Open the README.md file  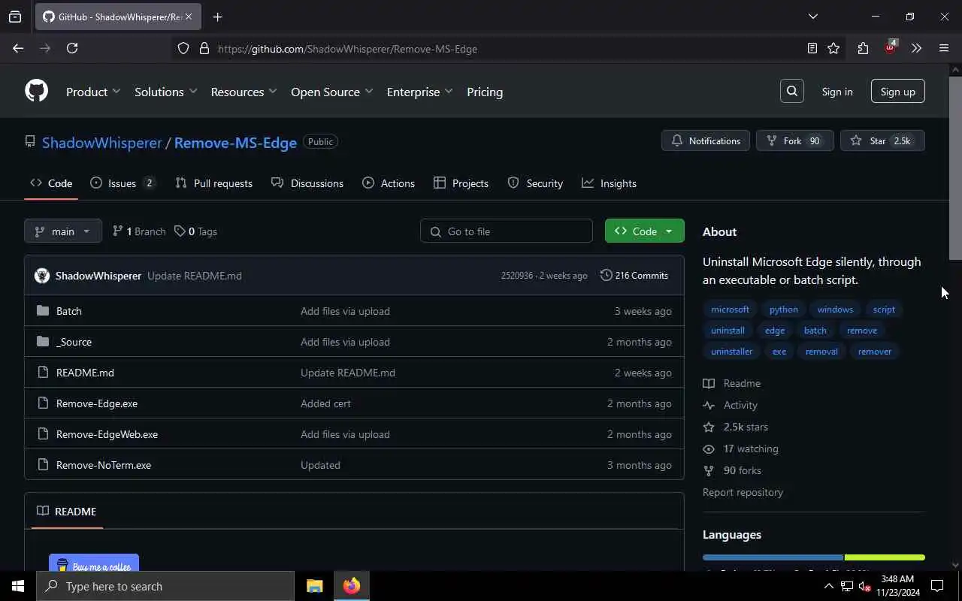point(85,373)
